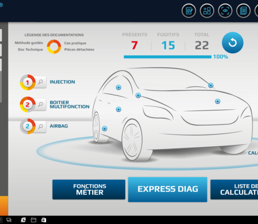Select the AIRBAG fault circle showing 2
The image size is (258, 224).
(x=27, y=127)
